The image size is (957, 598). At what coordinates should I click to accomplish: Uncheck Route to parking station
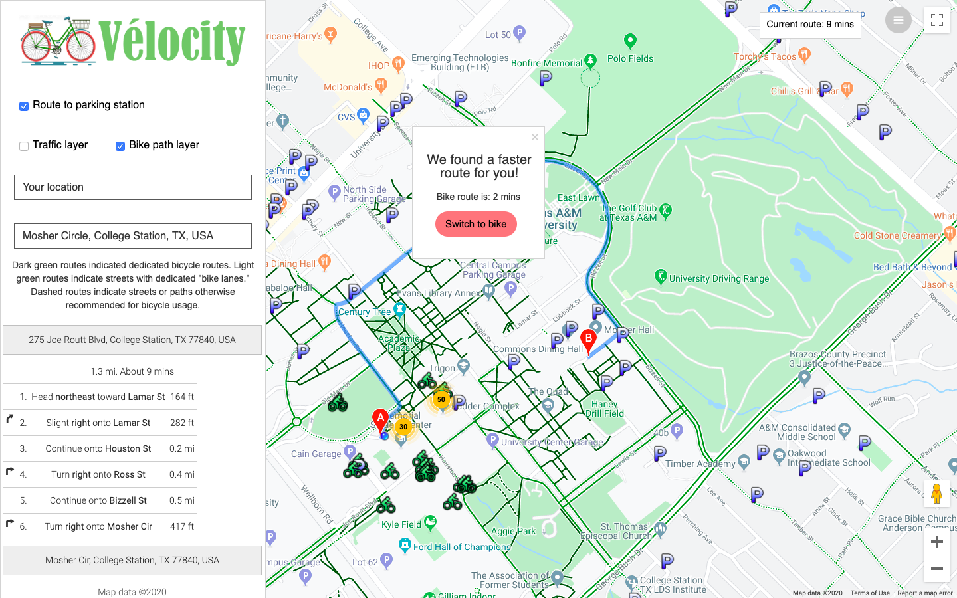click(x=24, y=106)
